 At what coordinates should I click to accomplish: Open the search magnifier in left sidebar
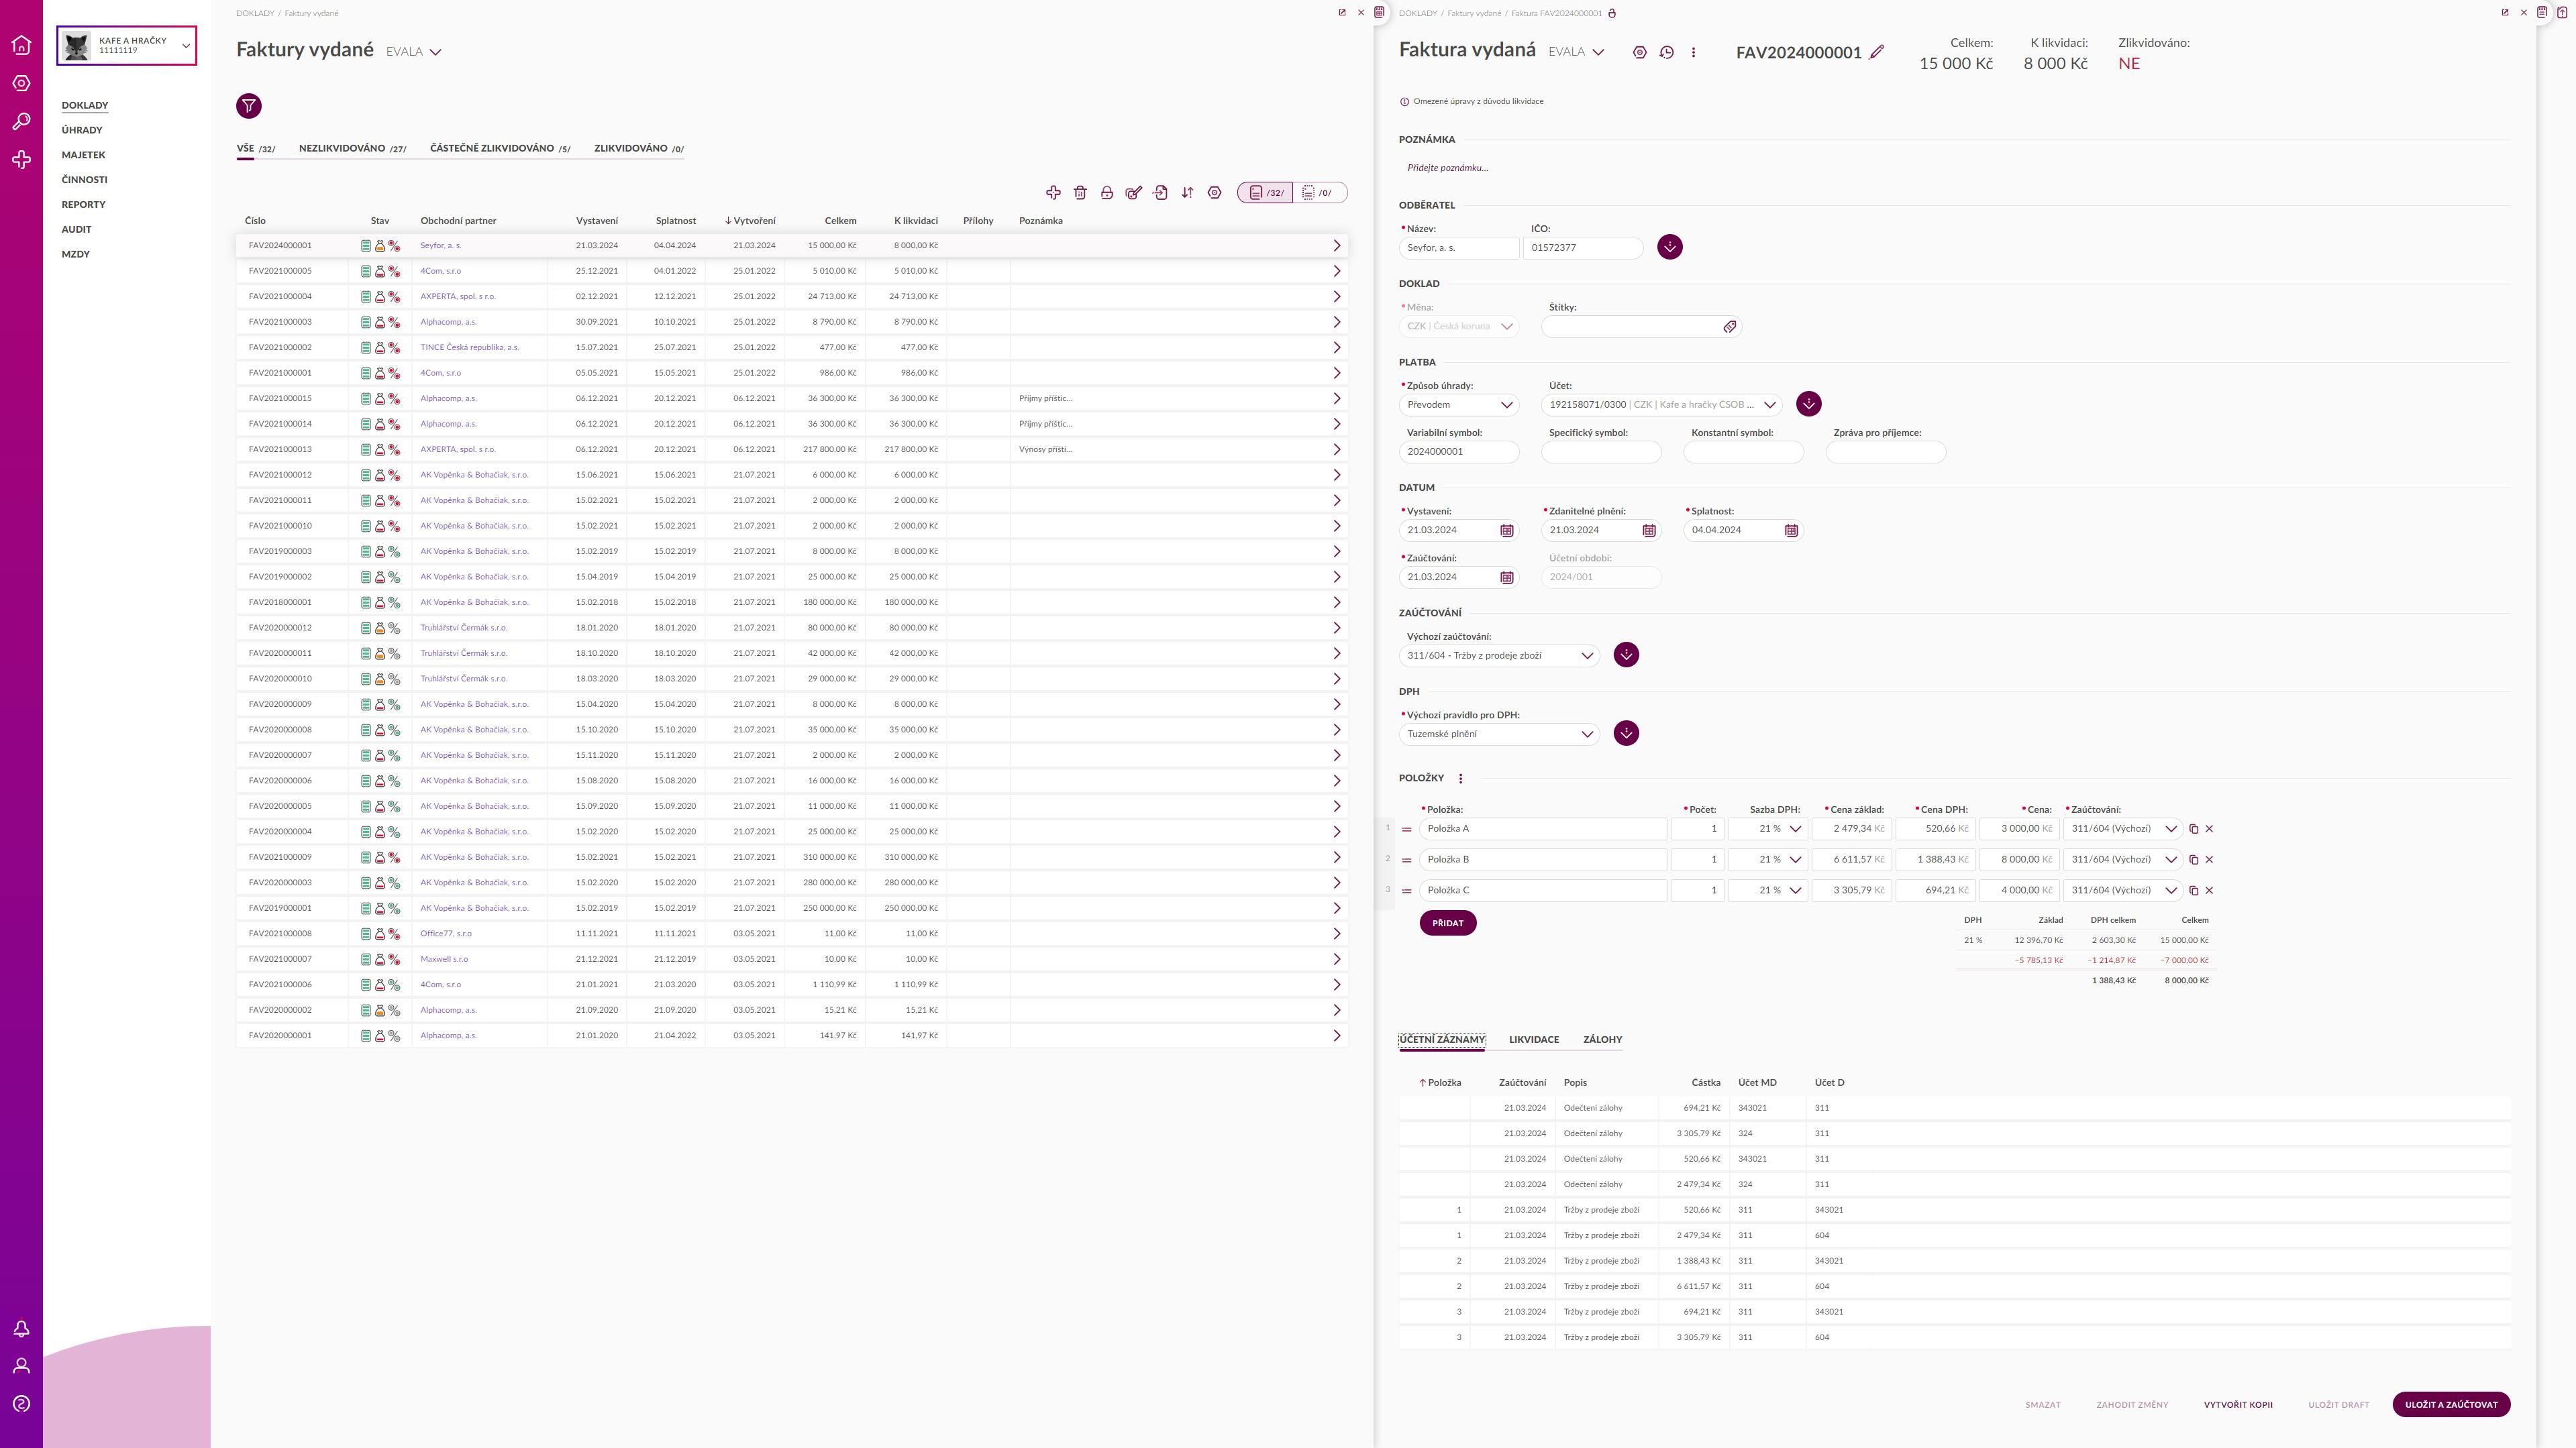(21, 122)
